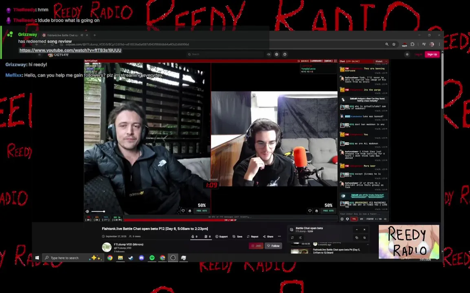This screenshot has width=470, height=293.
Task: Collapse the Battle Chat open beta playlist
Action: coord(357,230)
